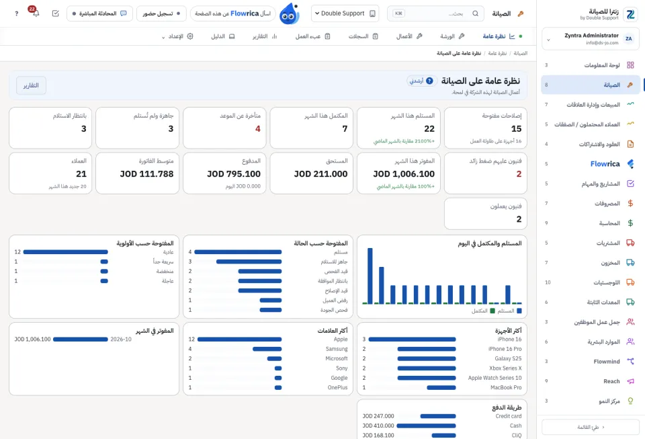This screenshot has height=439, width=645.
Task: Click the leads icon for العملاء المحتملون
Action: coord(630,124)
